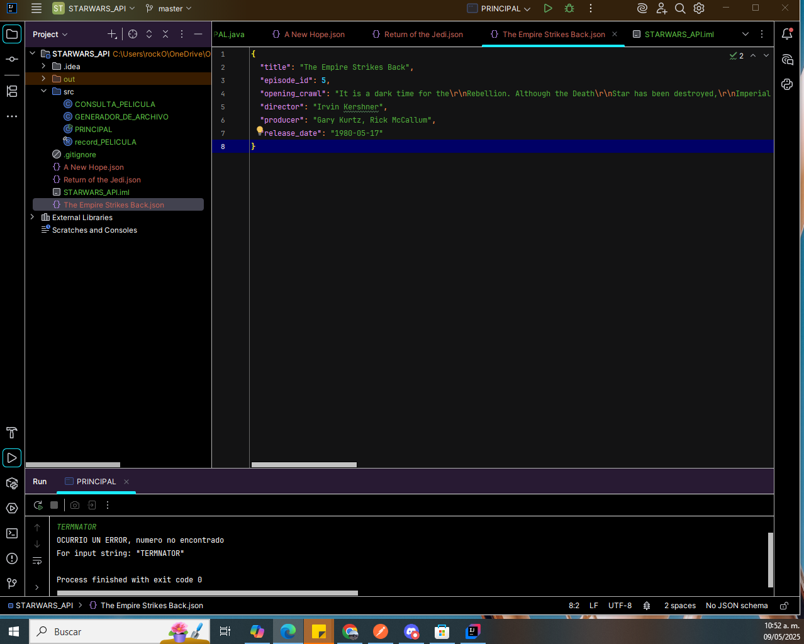Open the Terminal tool window
This screenshot has height=644, width=804.
pyautogui.click(x=12, y=533)
